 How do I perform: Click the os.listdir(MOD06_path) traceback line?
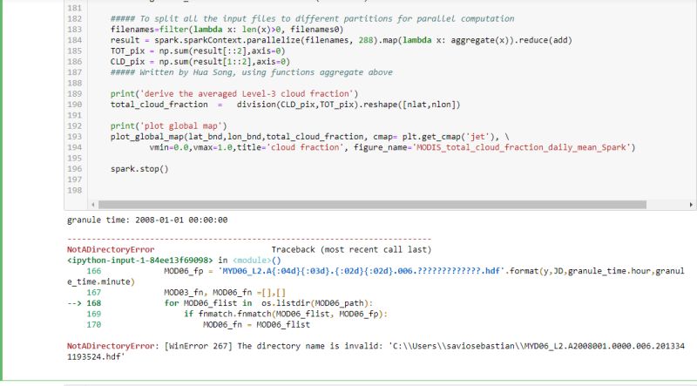pyautogui.click(x=268, y=303)
